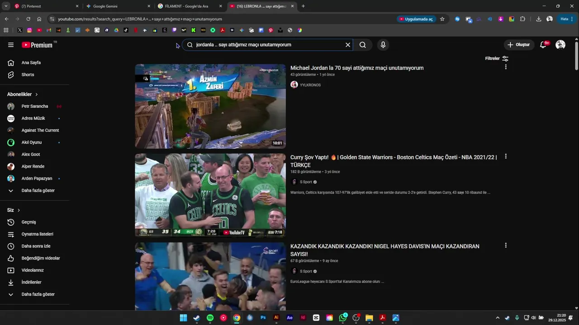
Task: Open the YouTube hamburger guide menu
Action: coord(11,45)
